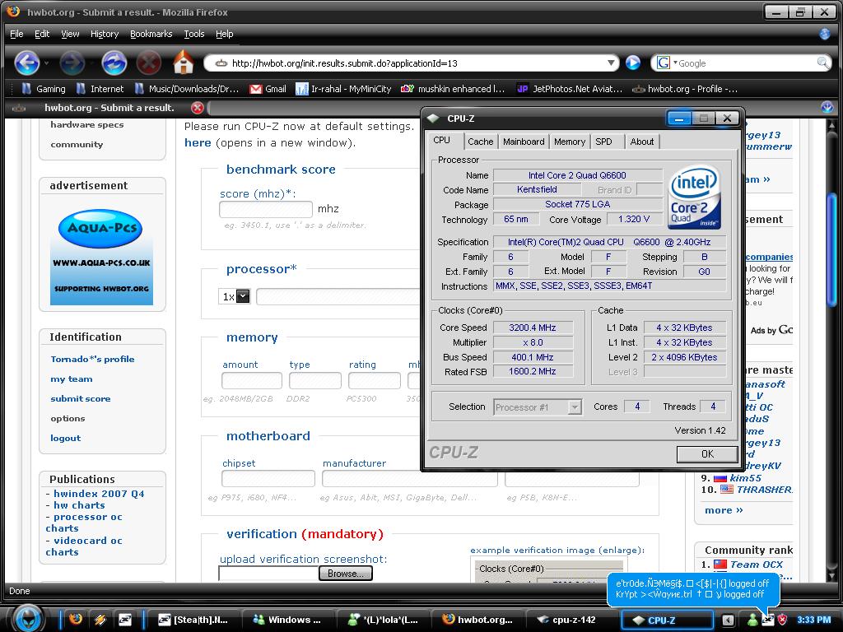The image size is (843, 632).
Task: Open the mushkin enhanced eBay bookmark
Action: (453, 89)
